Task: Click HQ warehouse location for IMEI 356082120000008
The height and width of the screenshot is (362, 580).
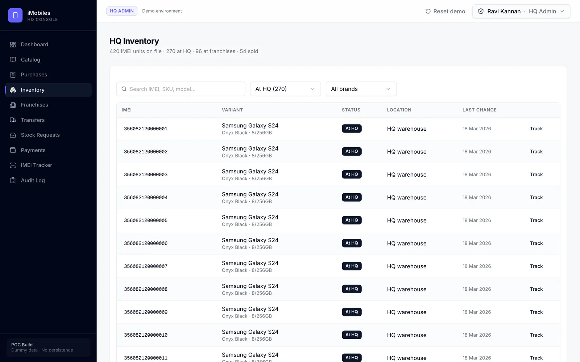Action: 407,289
